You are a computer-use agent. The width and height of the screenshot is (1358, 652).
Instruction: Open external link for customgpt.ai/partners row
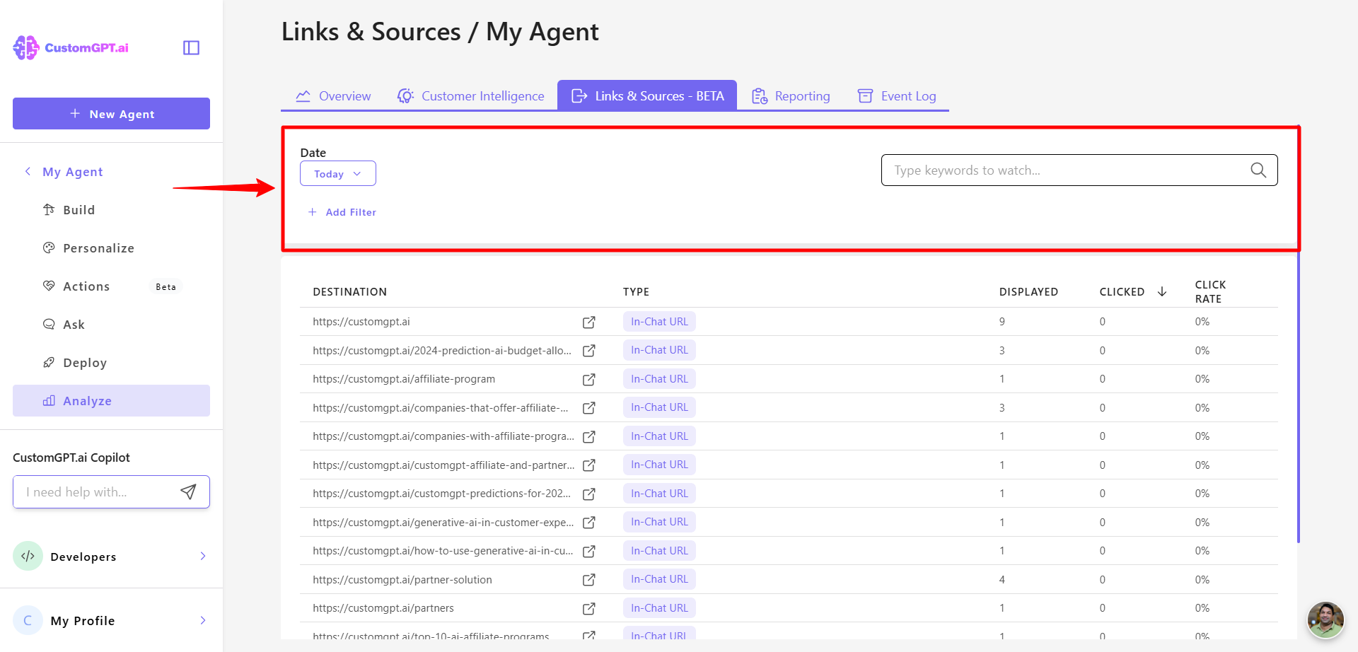click(x=588, y=609)
